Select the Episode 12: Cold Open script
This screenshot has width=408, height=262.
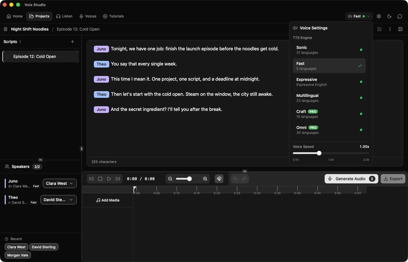coord(41,56)
